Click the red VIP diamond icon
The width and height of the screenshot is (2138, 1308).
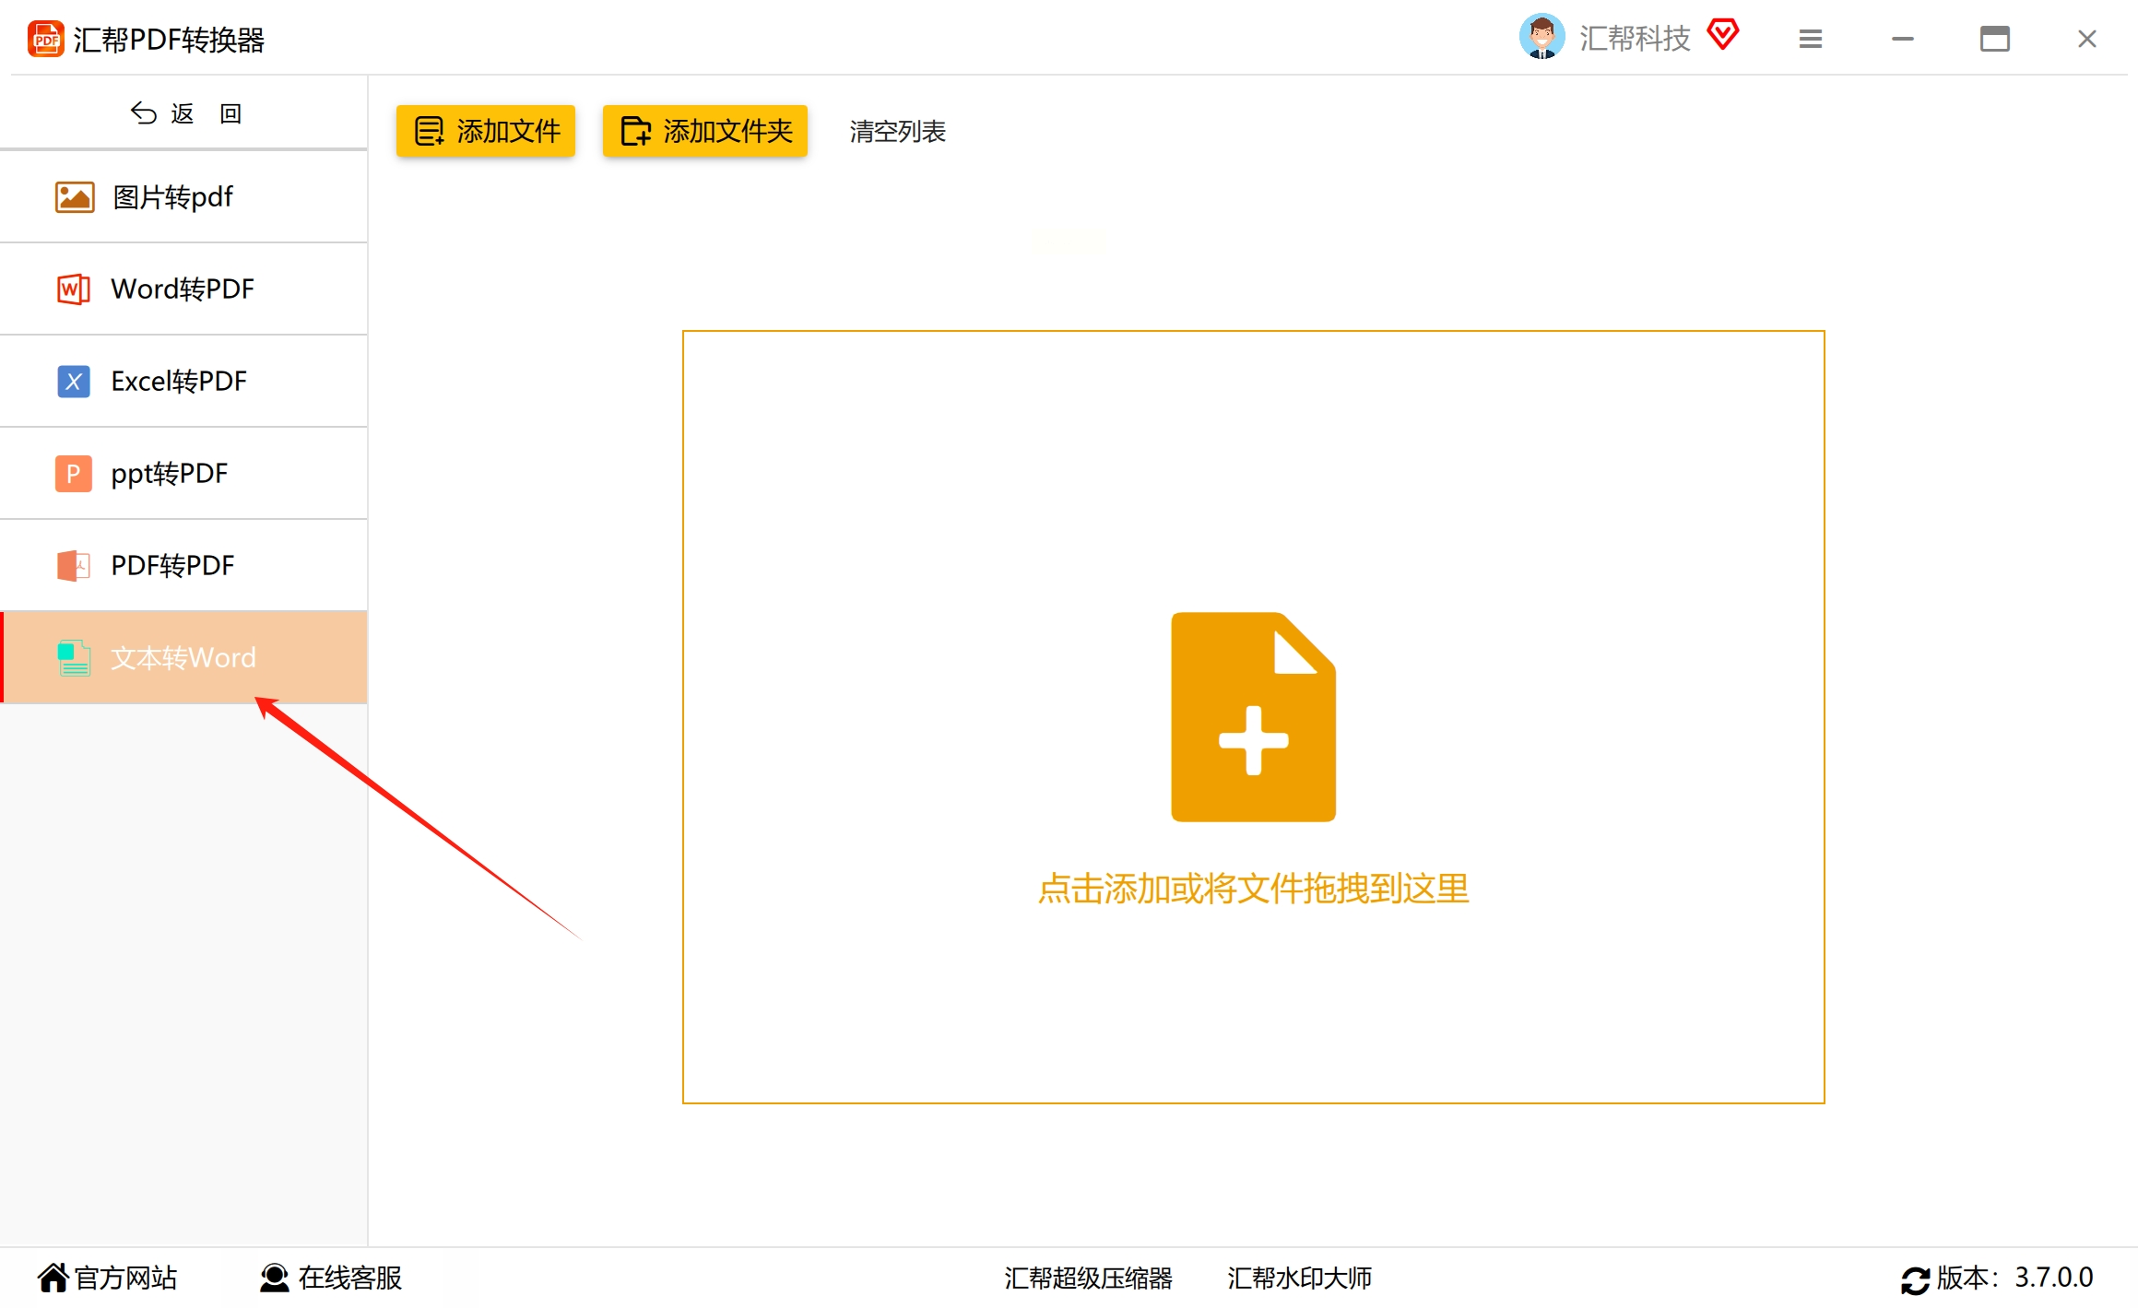coord(1722,35)
